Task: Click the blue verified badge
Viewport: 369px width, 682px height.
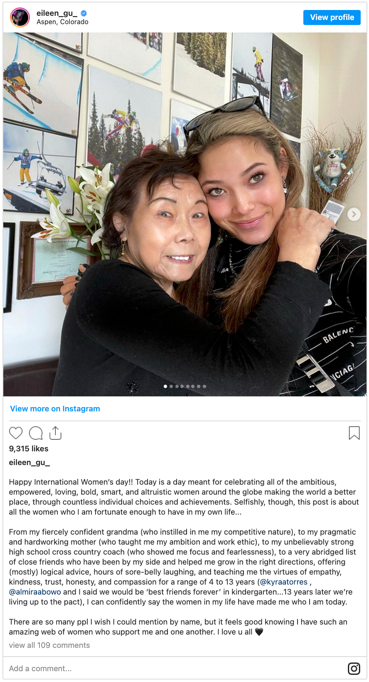Action: 84,13
